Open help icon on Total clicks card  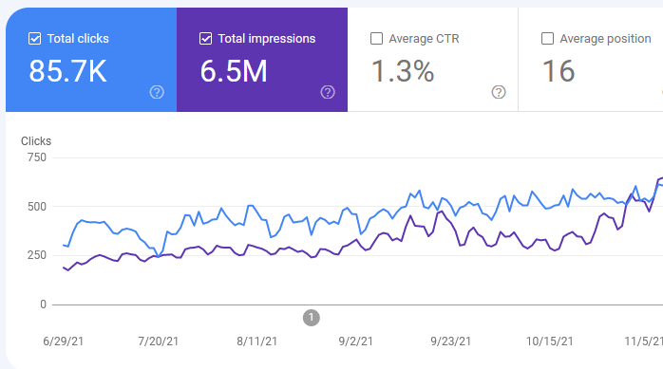tap(157, 92)
